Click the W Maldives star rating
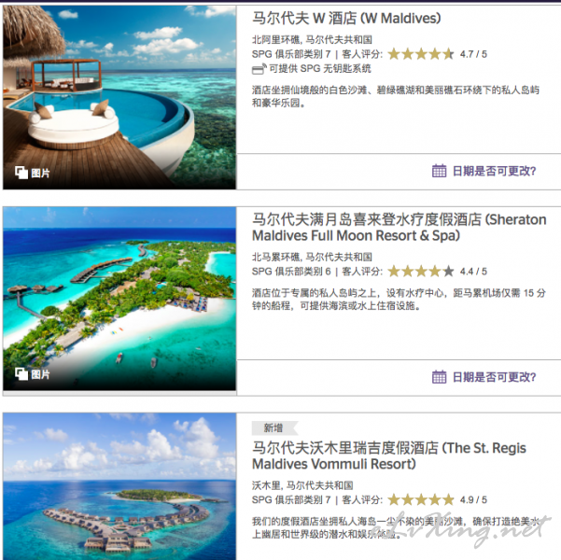 421,54
